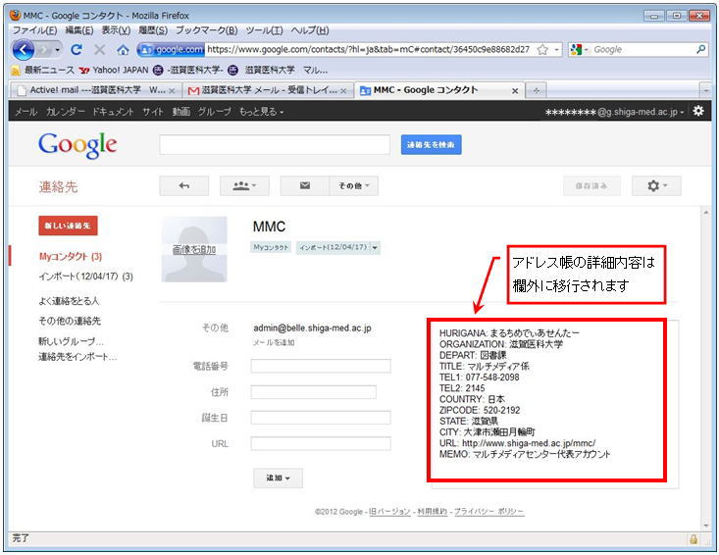719x555 pixels.
Task: Open the ツール menu
Action: 264,30
